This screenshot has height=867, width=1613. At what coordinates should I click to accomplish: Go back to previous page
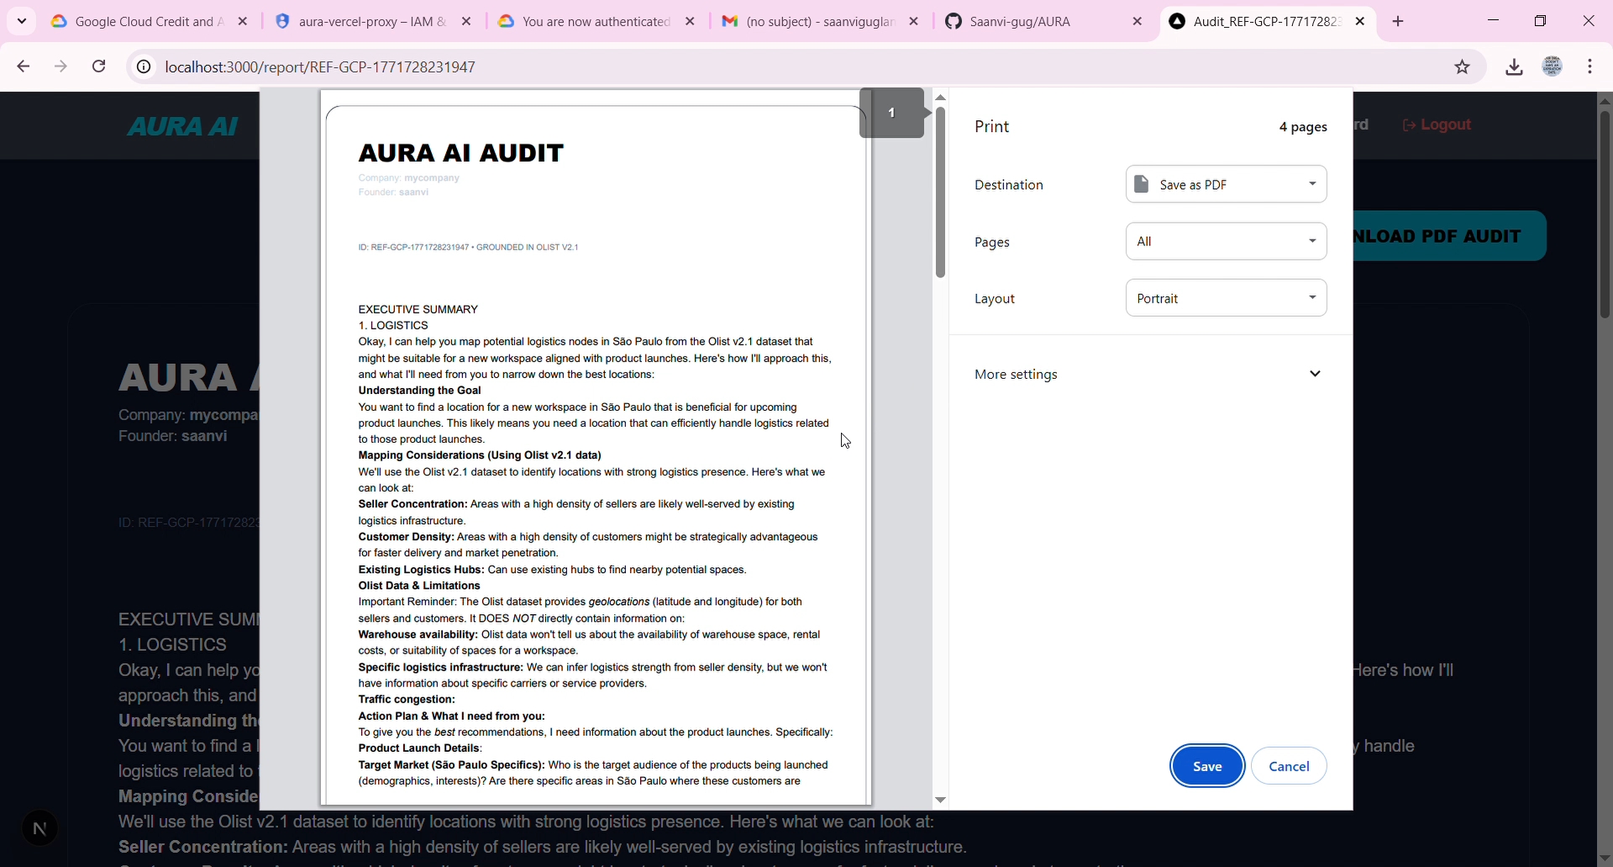(24, 66)
